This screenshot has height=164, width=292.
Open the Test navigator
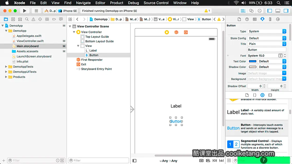(40, 19)
